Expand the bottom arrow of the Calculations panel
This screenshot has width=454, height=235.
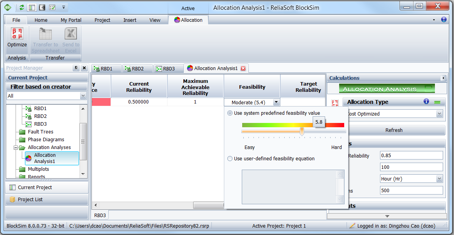tap(387, 216)
